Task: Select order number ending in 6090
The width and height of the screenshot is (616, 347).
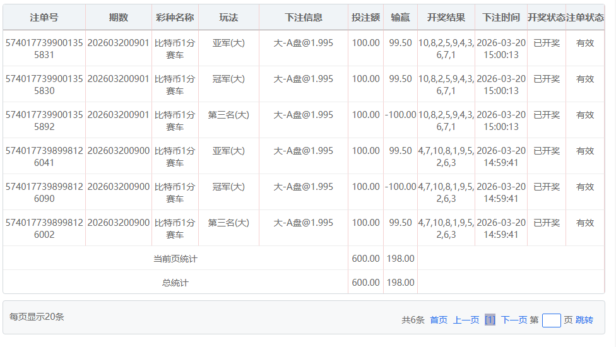Action: point(44,192)
